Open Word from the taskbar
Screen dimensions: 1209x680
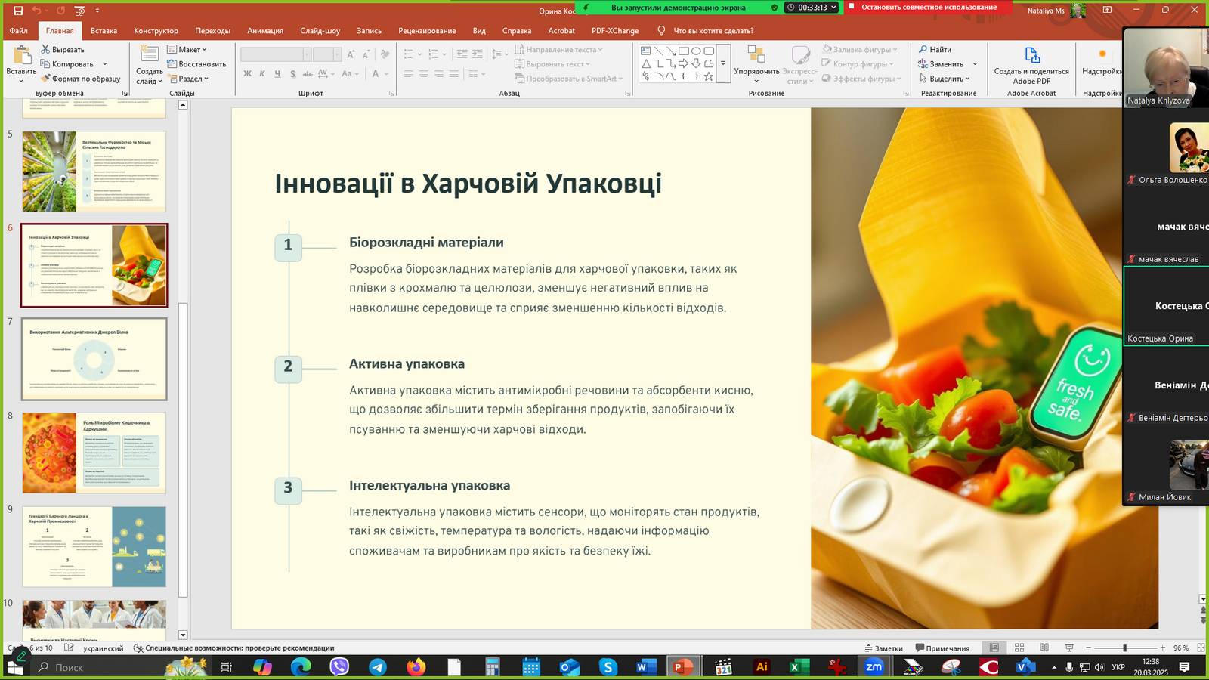pos(645,667)
